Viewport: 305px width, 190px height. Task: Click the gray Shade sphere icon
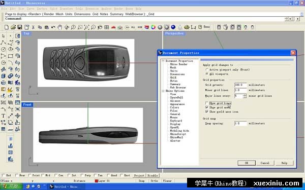(x=160, y=27)
